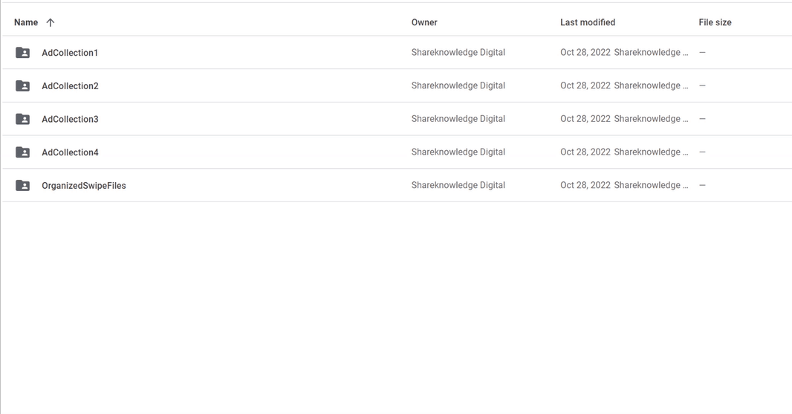Click the AdCollection3 shared folder icon
792x414 pixels.
[x=23, y=119]
